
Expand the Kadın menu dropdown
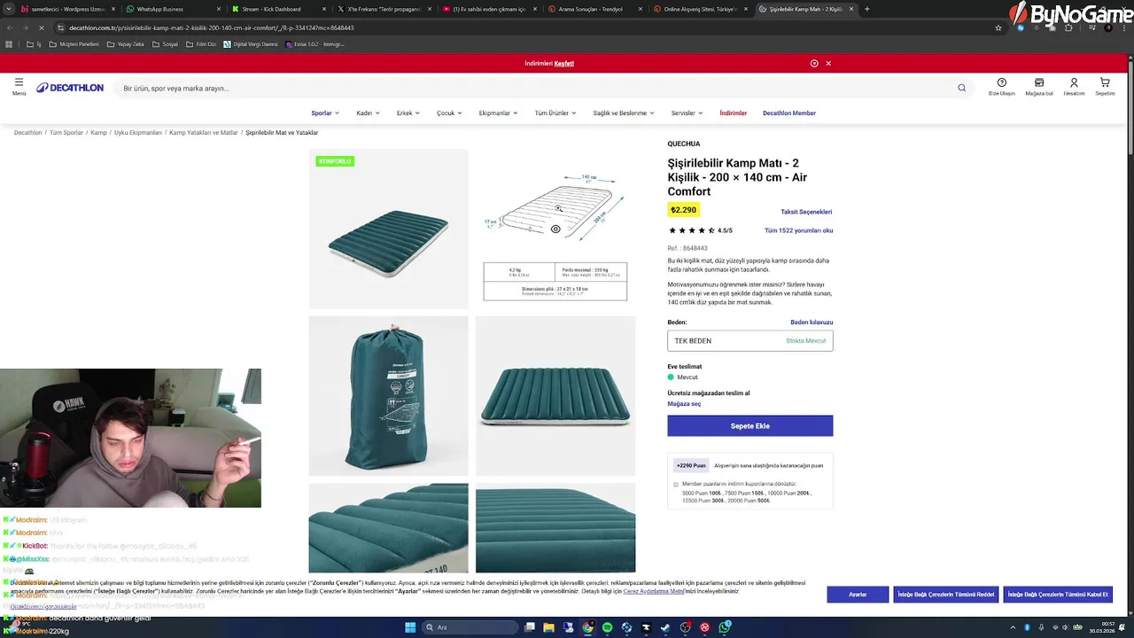368,113
